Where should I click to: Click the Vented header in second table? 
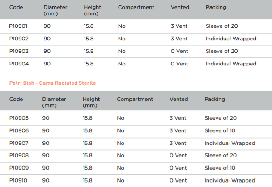click(x=179, y=99)
